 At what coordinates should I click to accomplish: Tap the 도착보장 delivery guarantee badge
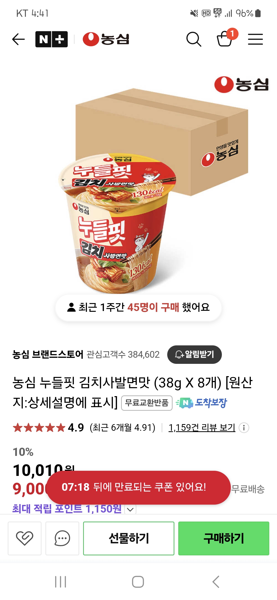pyautogui.click(x=202, y=403)
